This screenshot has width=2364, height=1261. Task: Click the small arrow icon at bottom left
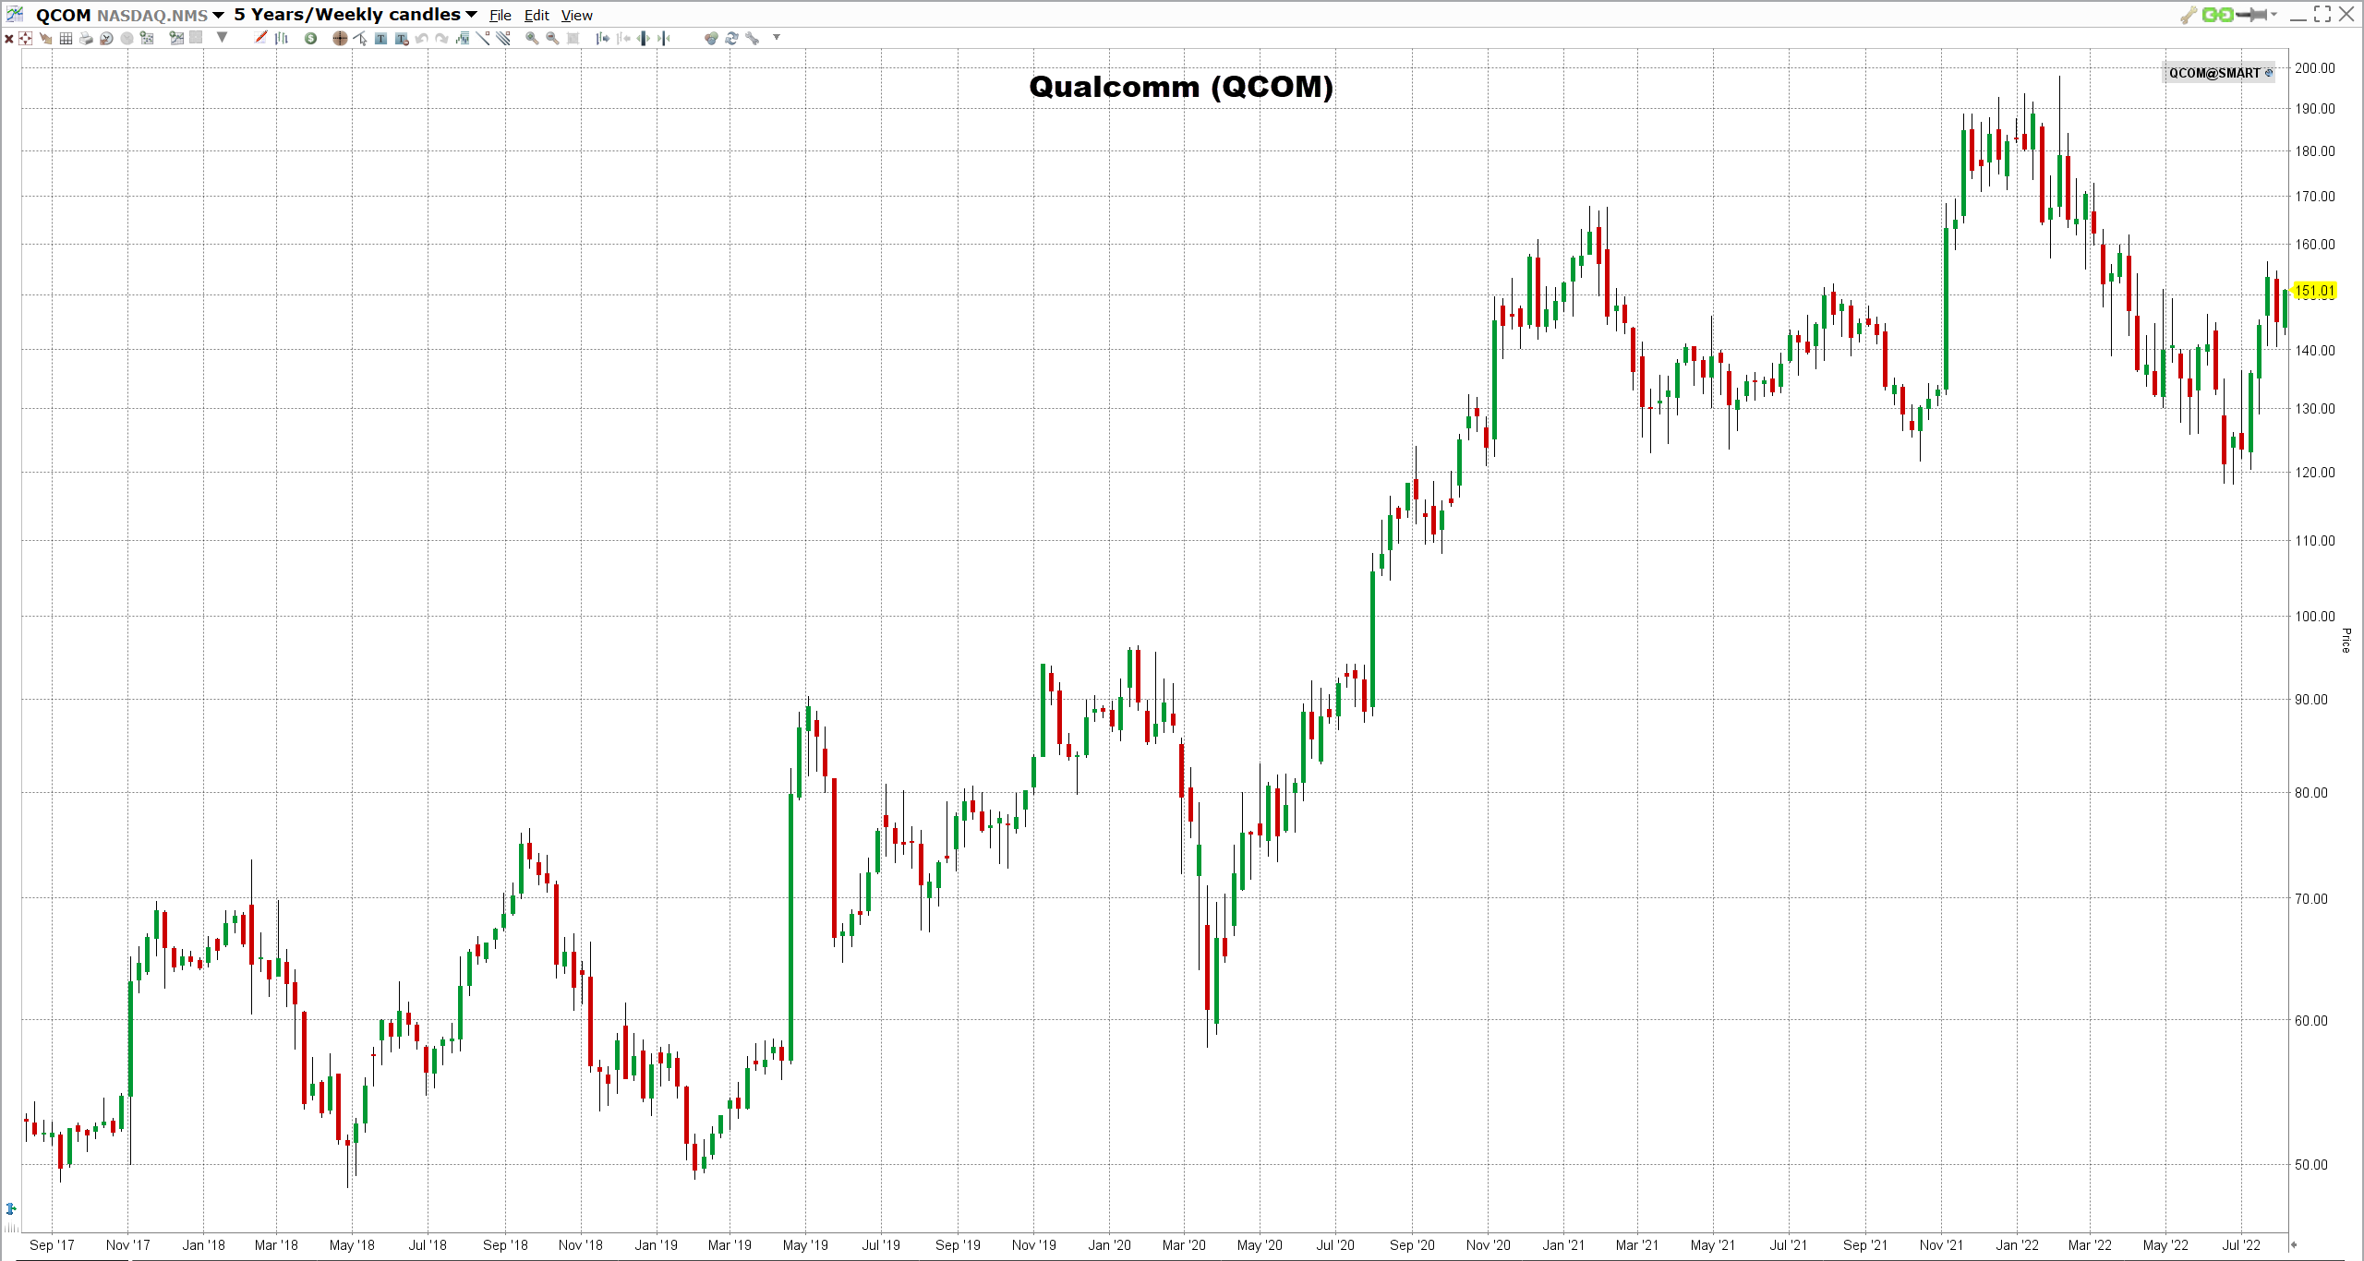coord(11,1208)
